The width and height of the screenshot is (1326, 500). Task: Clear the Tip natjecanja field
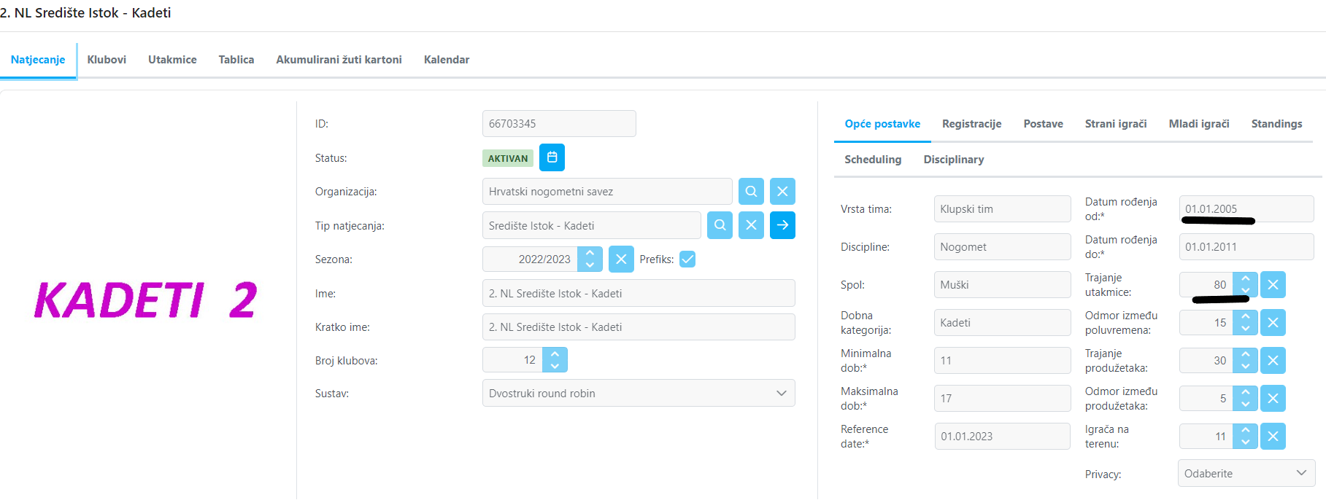pos(751,225)
